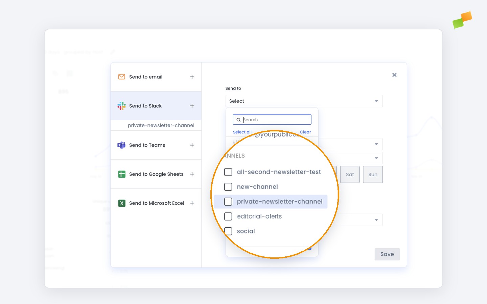Add a Send to Slack destination with plus
The height and width of the screenshot is (304, 487).
coord(192,106)
